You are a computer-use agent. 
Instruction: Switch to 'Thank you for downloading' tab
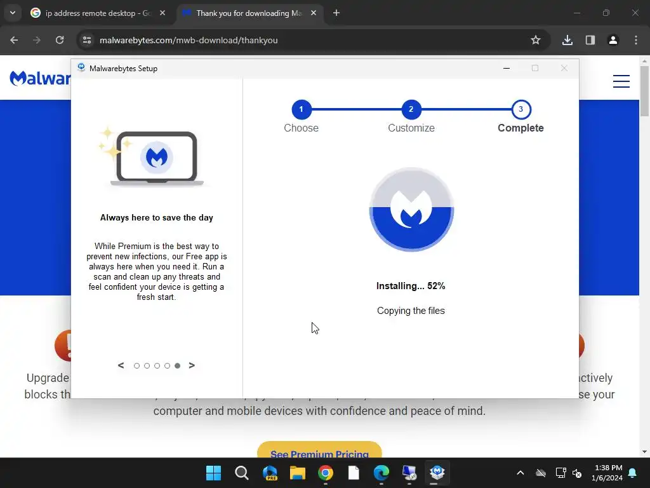[x=249, y=13]
